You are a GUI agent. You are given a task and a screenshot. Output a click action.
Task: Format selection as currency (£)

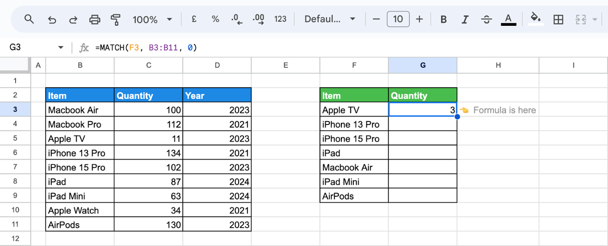[x=194, y=19]
